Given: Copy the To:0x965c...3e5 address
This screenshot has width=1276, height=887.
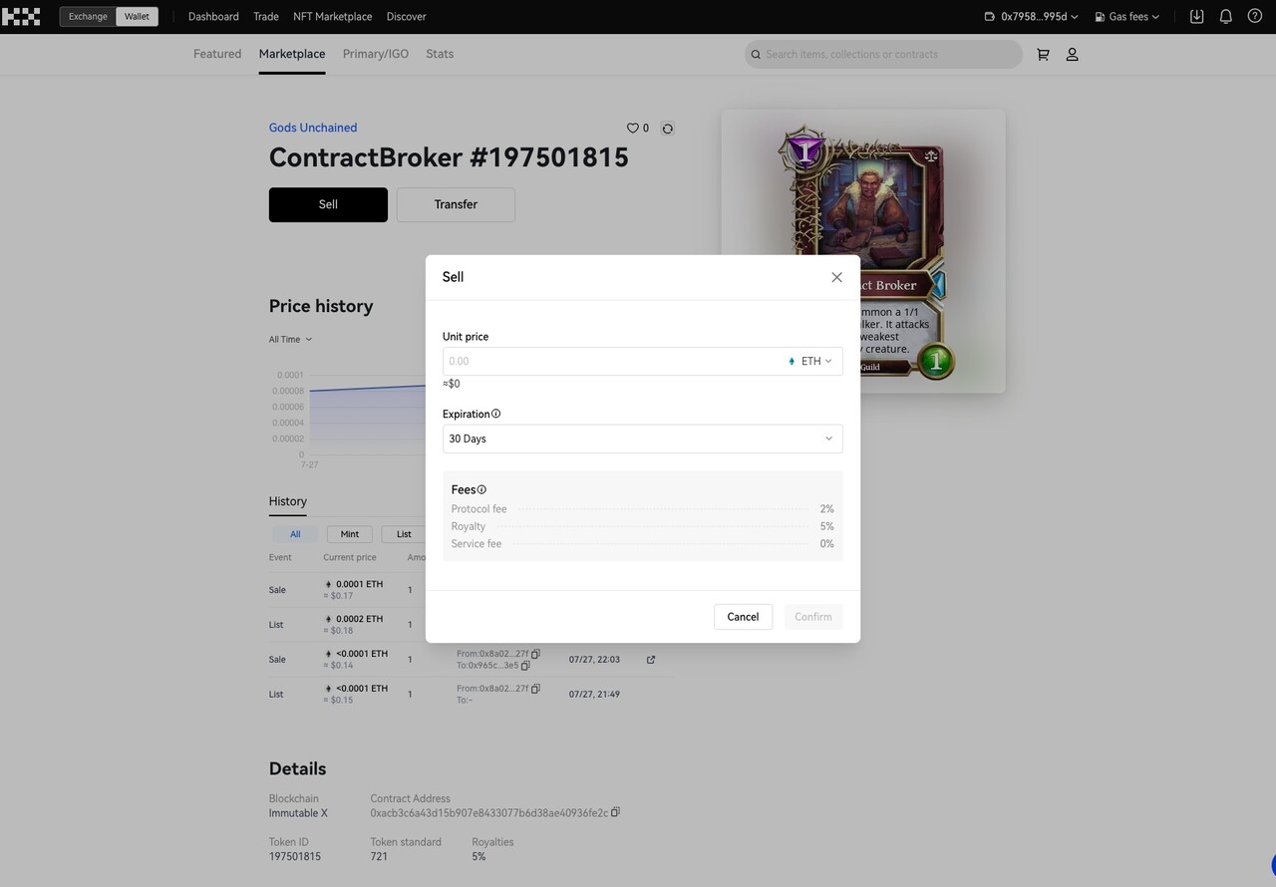Looking at the screenshot, I should [525, 665].
